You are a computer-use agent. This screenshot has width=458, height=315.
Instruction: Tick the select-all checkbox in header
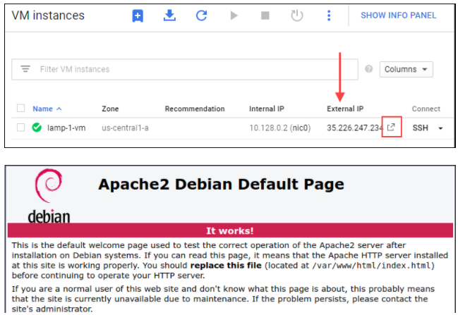20,109
